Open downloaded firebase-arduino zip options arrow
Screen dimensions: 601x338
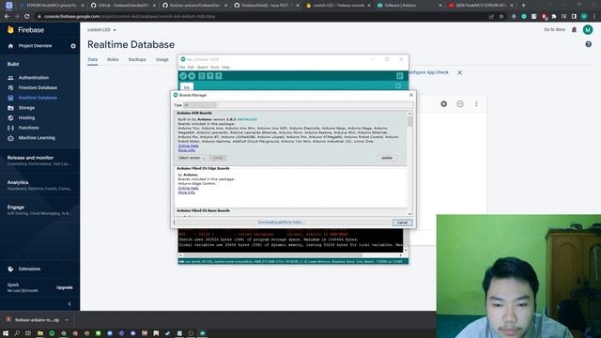67,319
